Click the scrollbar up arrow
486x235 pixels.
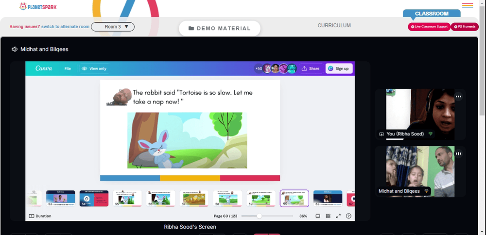coord(483,2)
